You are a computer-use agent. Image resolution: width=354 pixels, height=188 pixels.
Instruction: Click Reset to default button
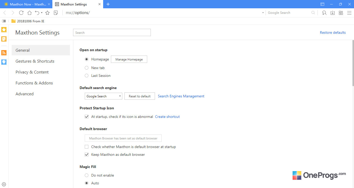140,96
